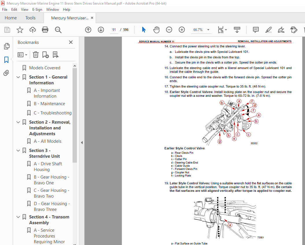Jump to A - Service Procedures bookmark
This screenshot has height=245, width=305.
(49, 236)
